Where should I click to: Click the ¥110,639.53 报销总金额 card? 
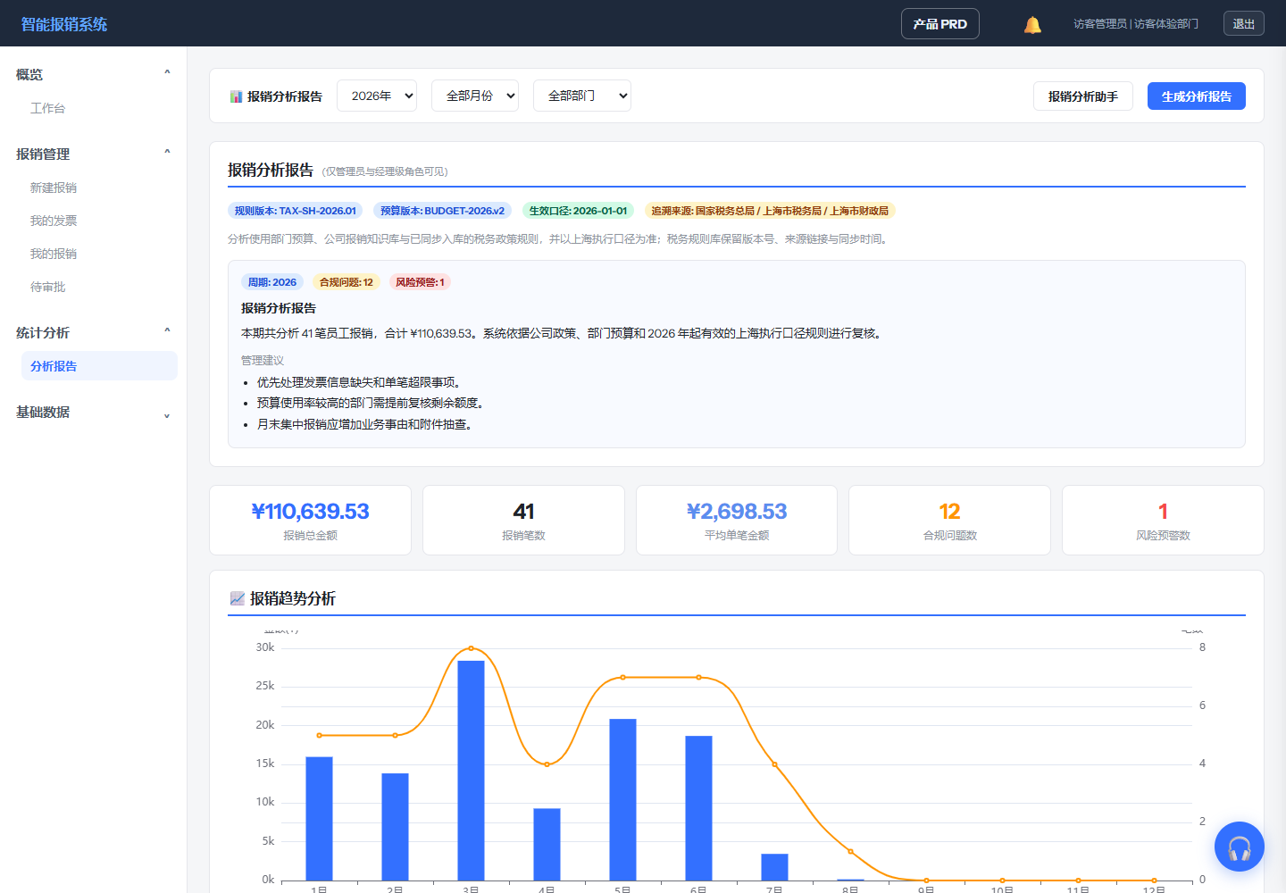[310, 520]
